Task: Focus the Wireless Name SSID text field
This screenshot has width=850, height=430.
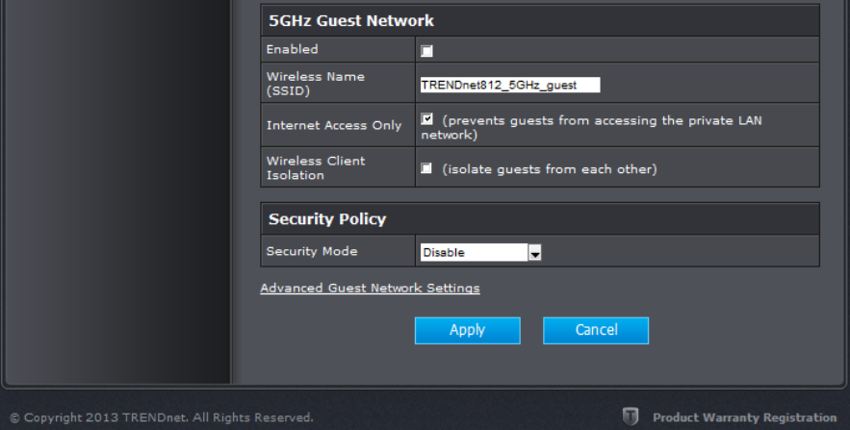Action: 510,85
